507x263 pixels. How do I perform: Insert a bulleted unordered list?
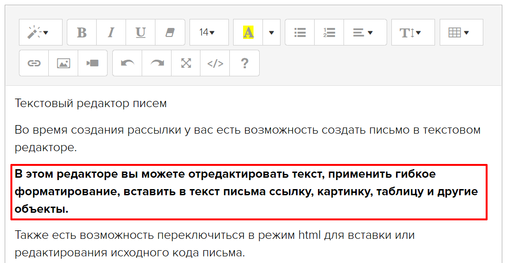point(300,32)
